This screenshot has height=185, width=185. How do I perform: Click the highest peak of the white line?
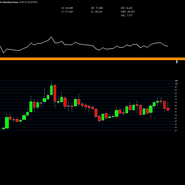(x=51, y=37)
